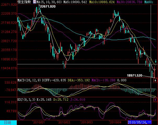Click the 21284.270 price axis label
158x125 pixels.
[x=9, y=32]
